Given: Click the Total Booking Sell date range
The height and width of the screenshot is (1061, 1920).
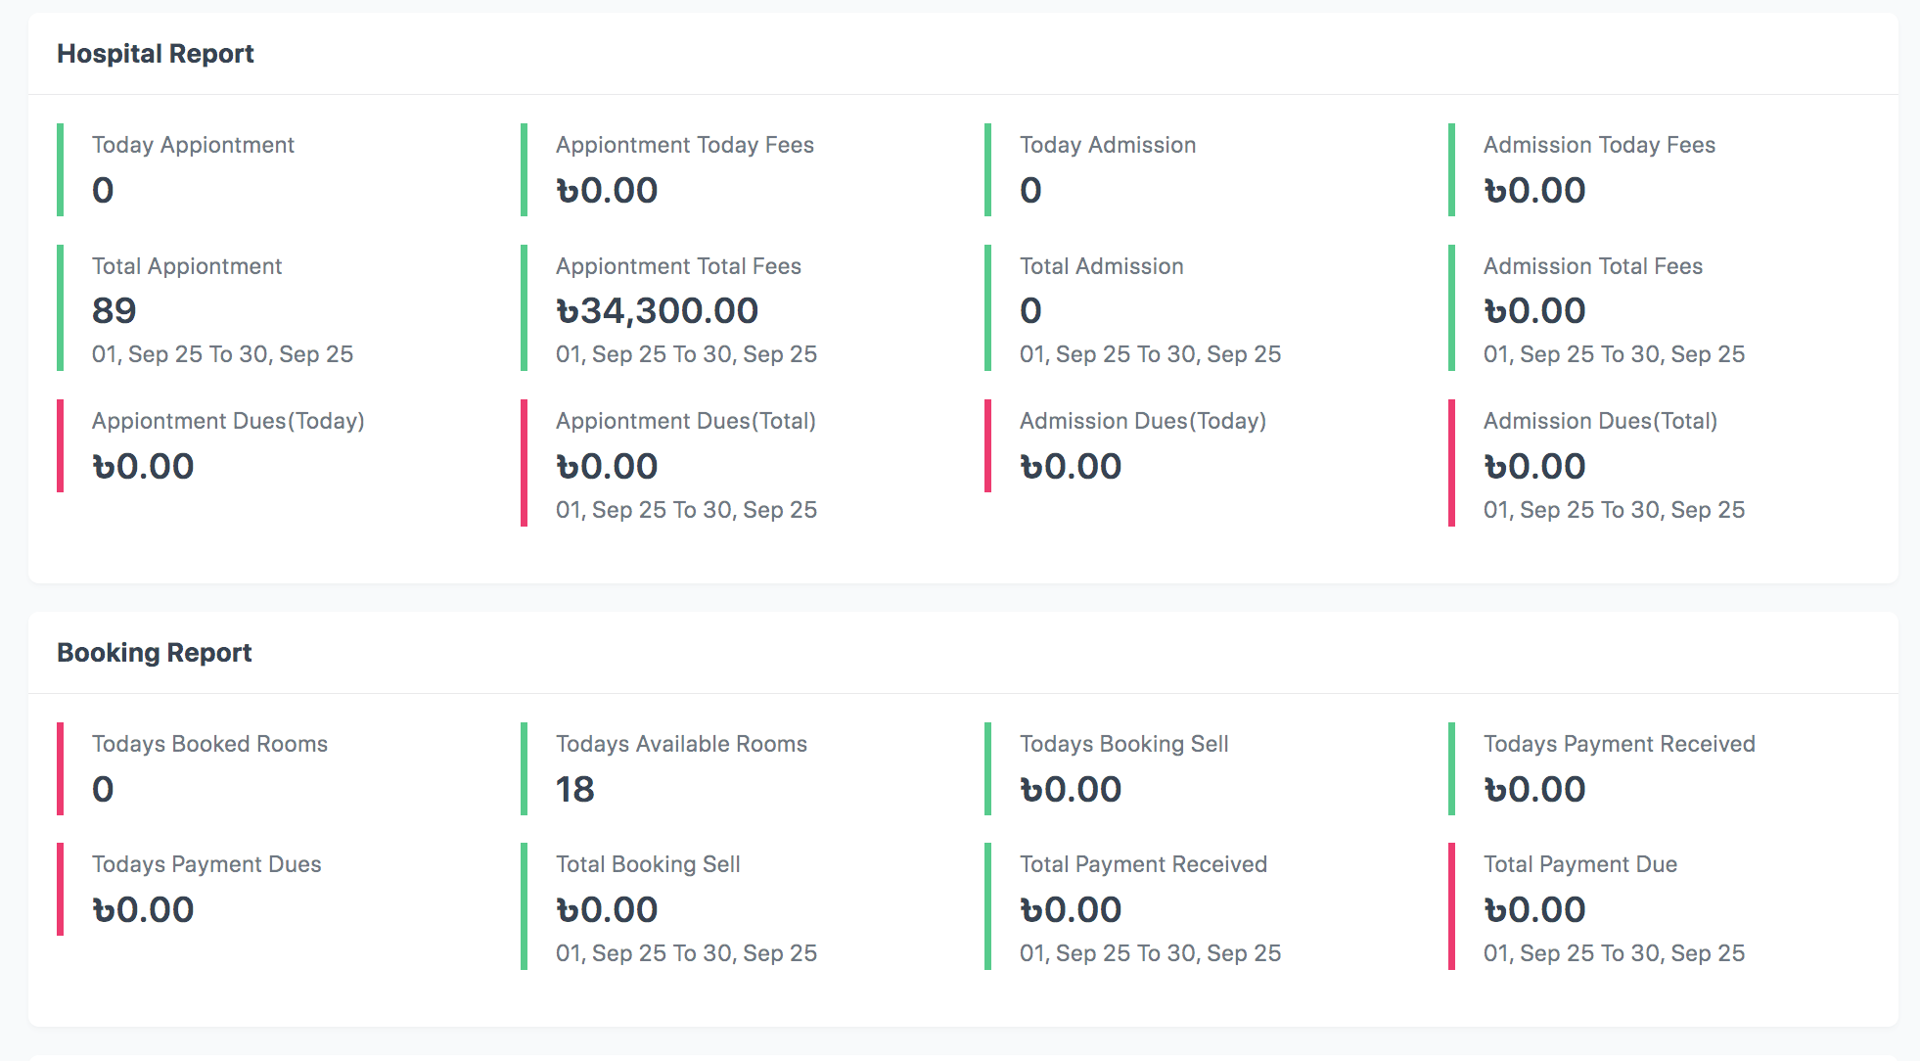Looking at the screenshot, I should pos(686,953).
